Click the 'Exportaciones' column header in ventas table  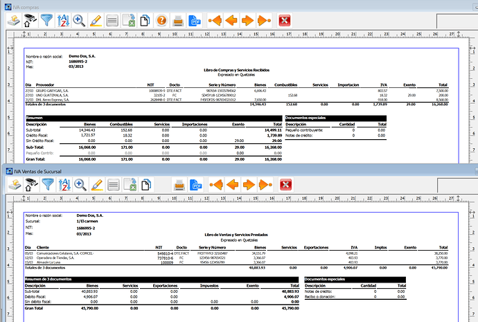(x=316, y=247)
